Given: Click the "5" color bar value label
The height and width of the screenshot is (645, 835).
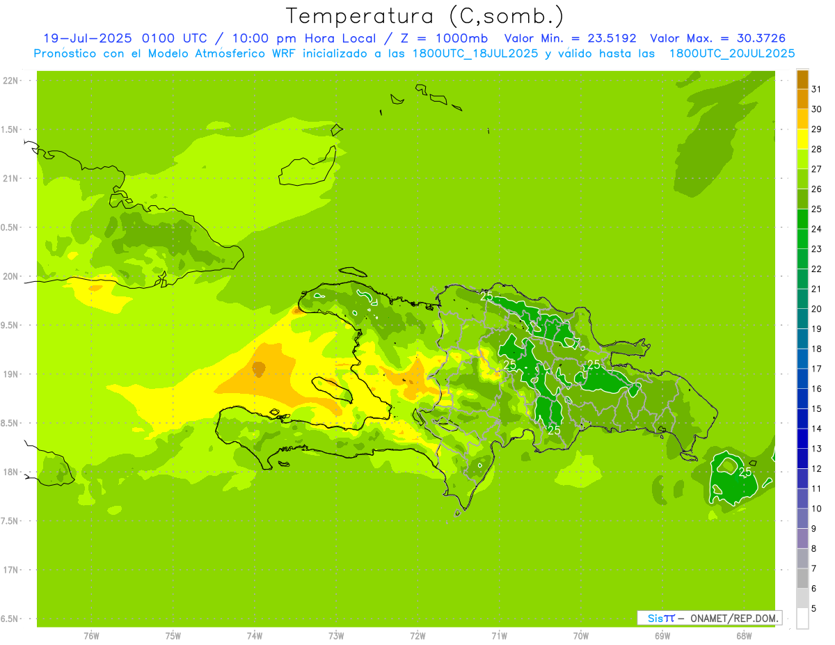Looking at the screenshot, I should click(x=814, y=608).
